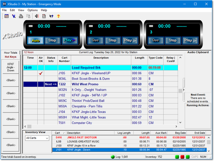This screenshot has width=214, height=161.
Task: Click the log horizontal scrollbar thumb
Action: click(x=29, y=127)
